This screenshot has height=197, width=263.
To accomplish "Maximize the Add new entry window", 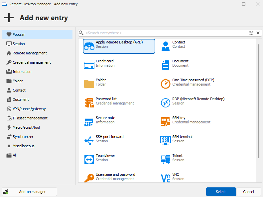I will 244,4.
